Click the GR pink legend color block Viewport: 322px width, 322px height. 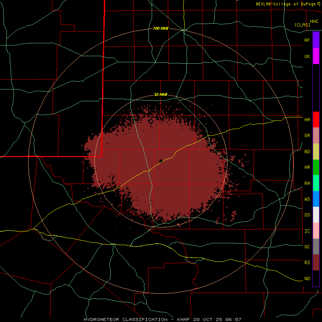(x=316, y=136)
